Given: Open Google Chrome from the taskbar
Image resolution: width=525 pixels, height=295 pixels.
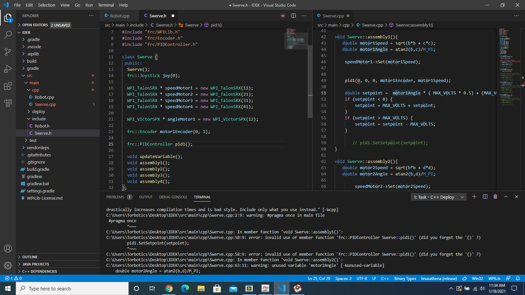Looking at the screenshot, I should tap(169, 288).
